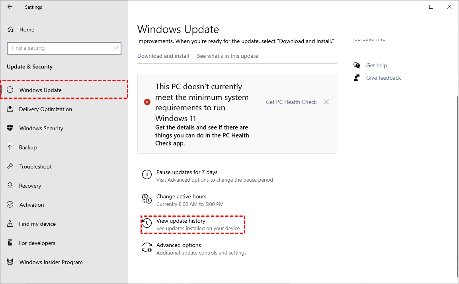Click the Backup upload arrow icon

10,147
